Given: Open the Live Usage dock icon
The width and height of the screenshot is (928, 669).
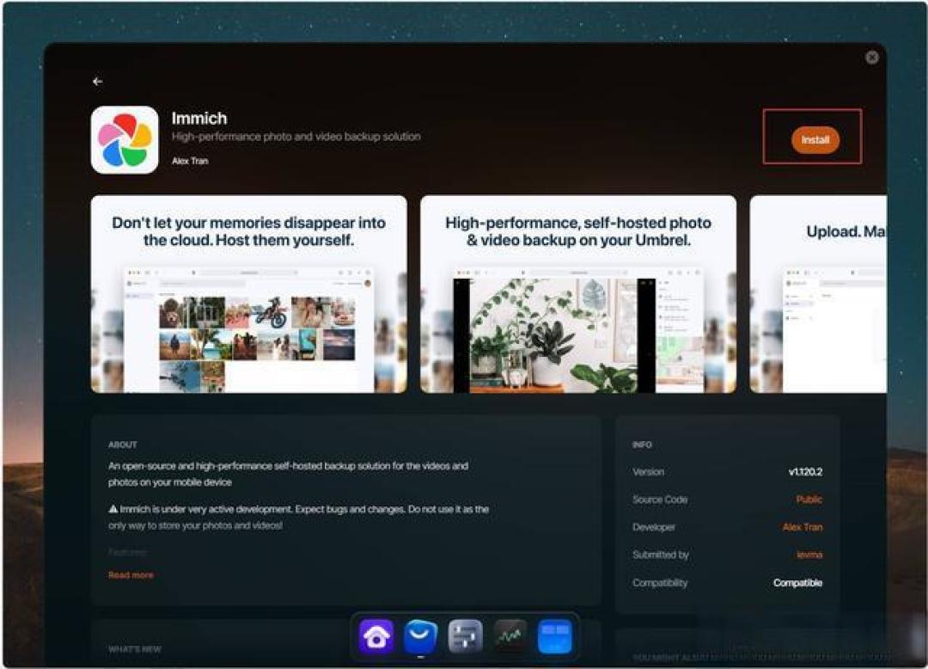Looking at the screenshot, I should point(510,636).
